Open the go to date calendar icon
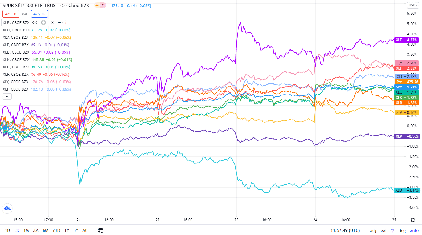This screenshot has width=422, height=235. pos(100,230)
